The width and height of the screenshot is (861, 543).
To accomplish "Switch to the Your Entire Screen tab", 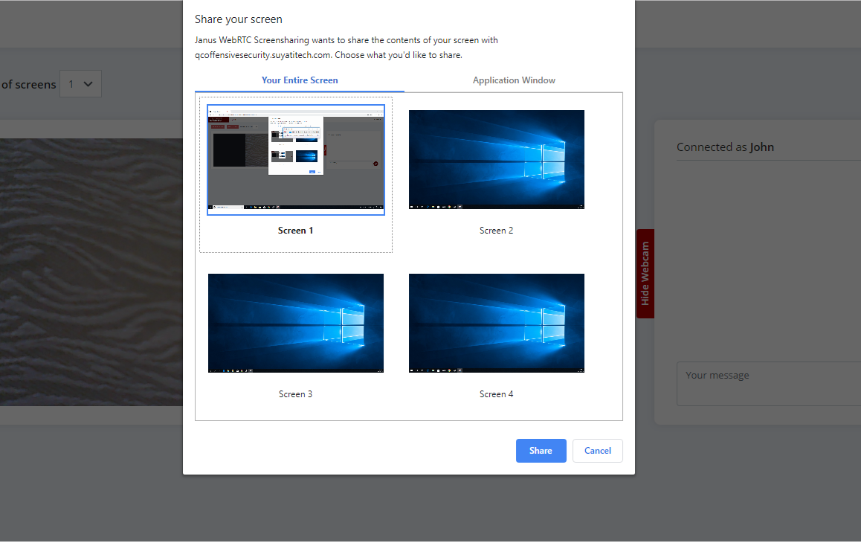I will pos(300,80).
